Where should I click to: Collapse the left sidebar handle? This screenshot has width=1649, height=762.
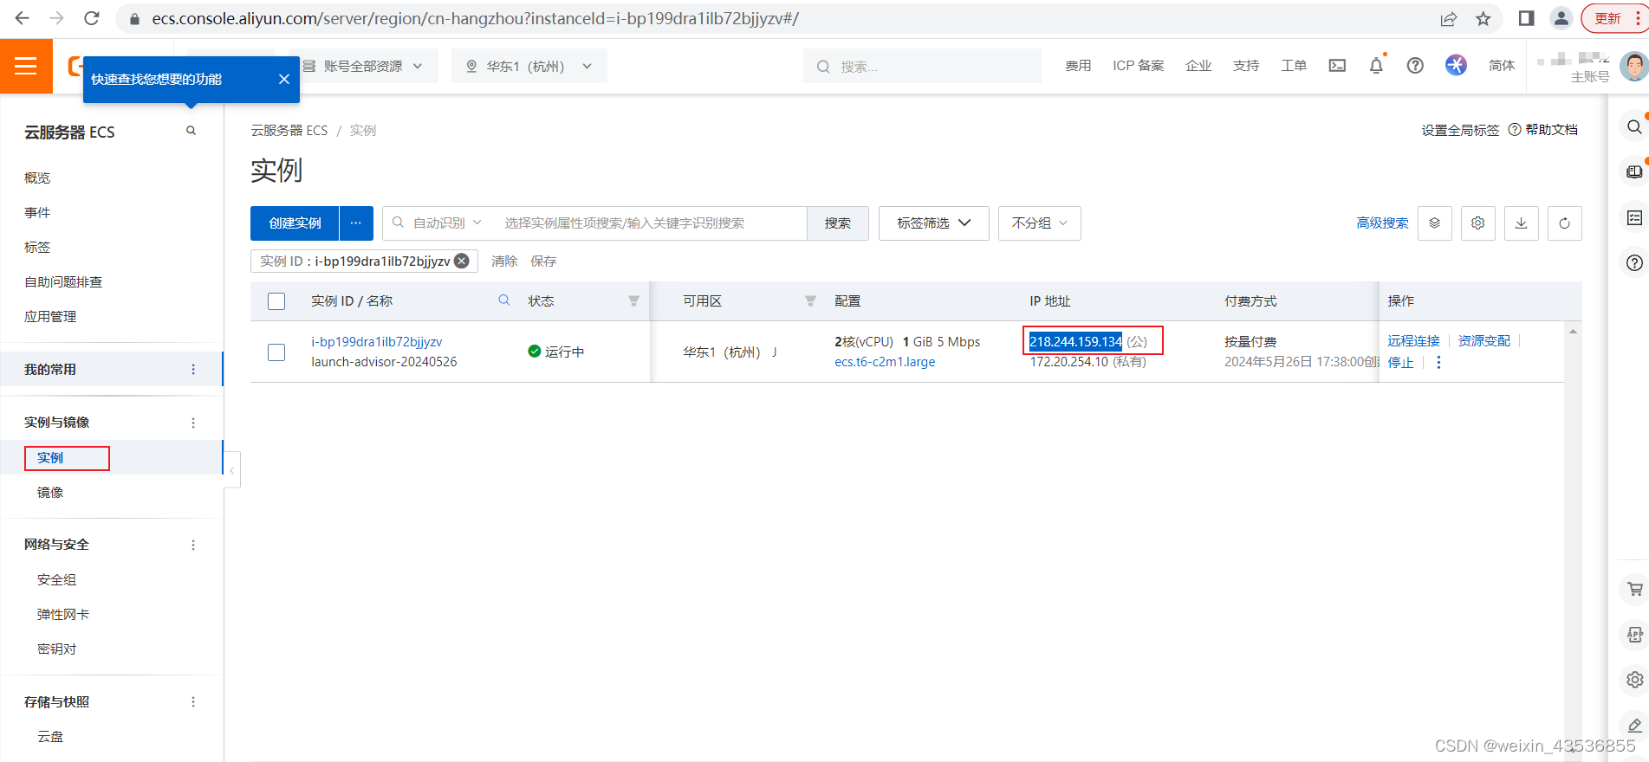click(x=232, y=470)
